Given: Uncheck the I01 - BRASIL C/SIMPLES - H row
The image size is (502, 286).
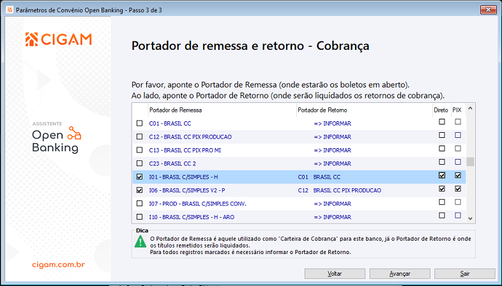Looking at the screenshot, I should tap(140, 176).
